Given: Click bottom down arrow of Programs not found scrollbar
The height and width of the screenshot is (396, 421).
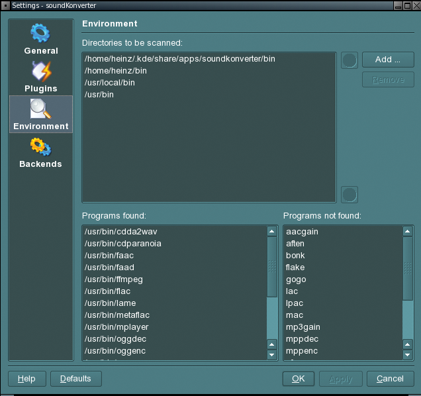Looking at the screenshot, I should pos(408,355).
